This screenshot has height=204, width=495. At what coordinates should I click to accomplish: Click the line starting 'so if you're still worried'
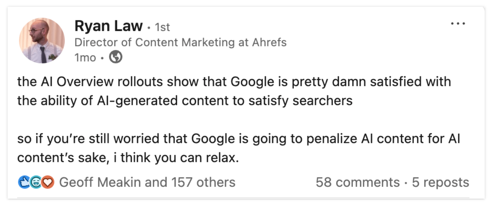239,139
